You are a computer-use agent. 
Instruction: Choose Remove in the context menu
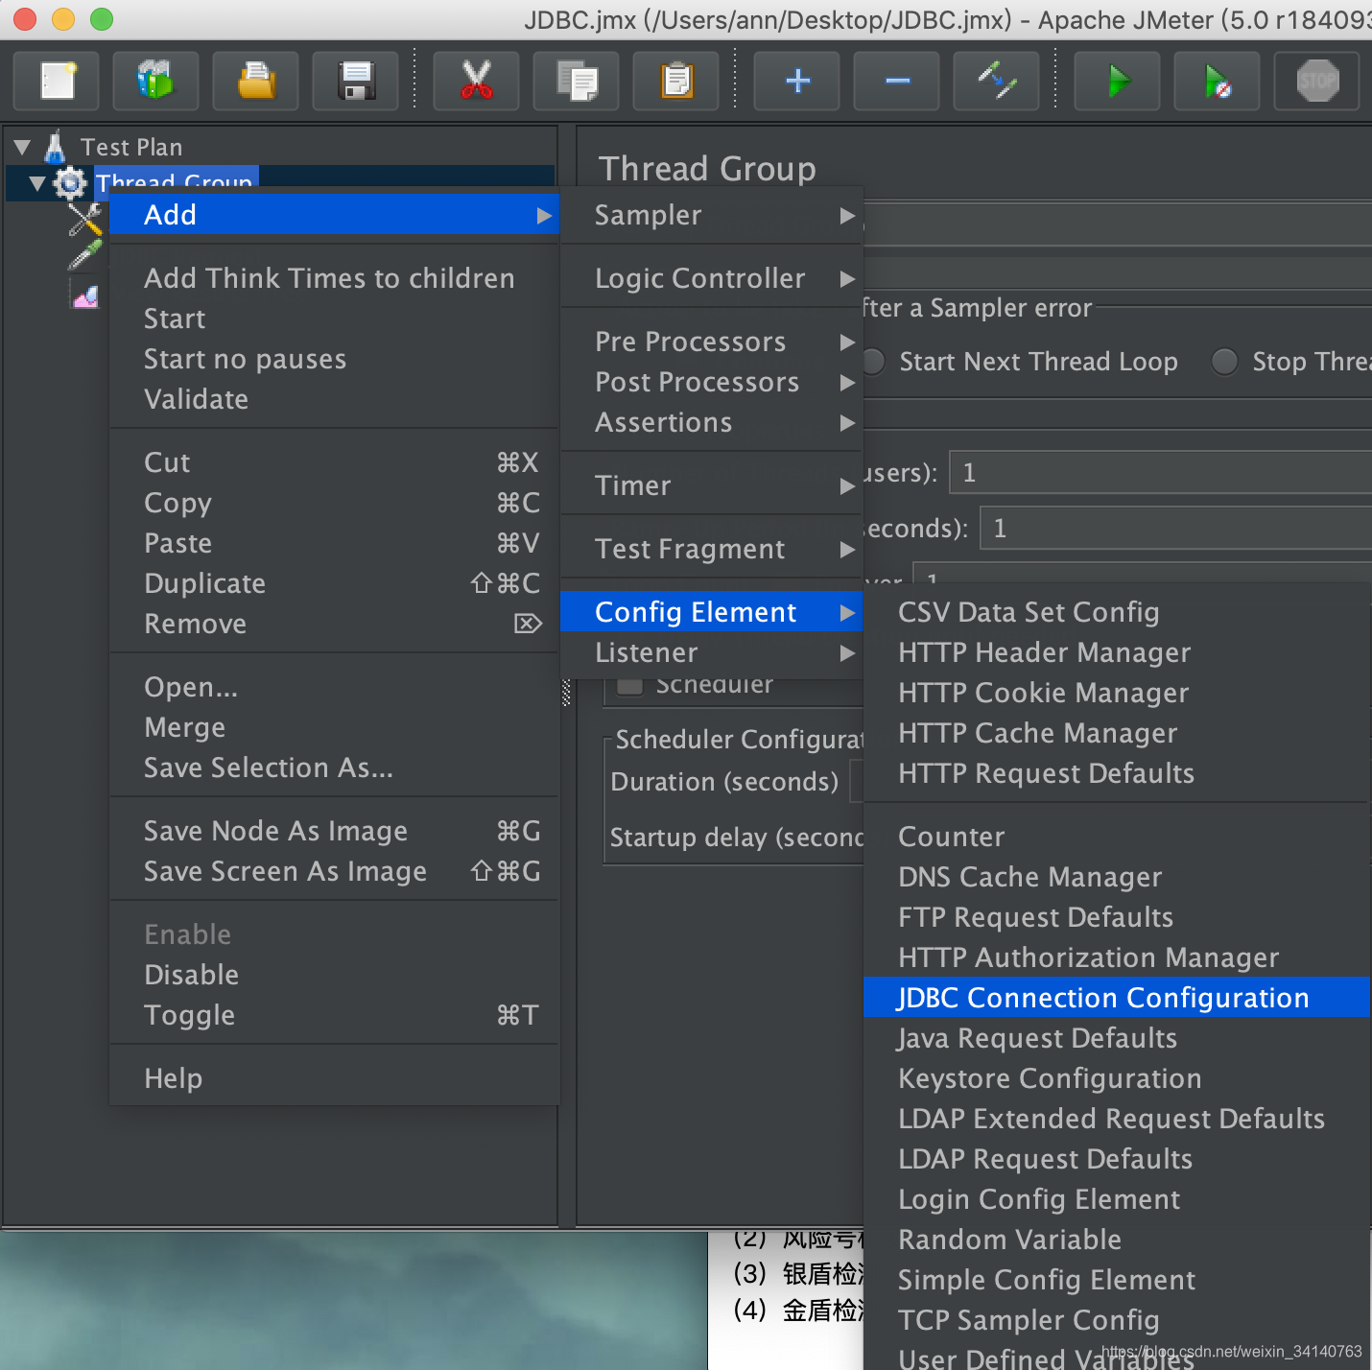(x=335, y=624)
